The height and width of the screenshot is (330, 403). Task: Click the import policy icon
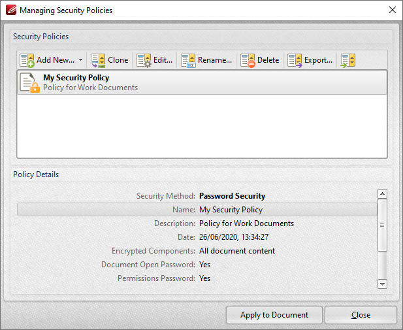[x=348, y=60]
